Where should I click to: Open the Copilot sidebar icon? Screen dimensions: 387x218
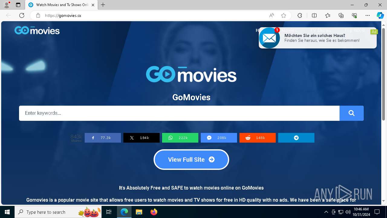(x=380, y=15)
